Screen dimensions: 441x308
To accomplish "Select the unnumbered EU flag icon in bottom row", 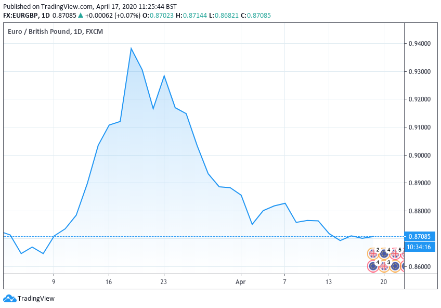I will [x=395, y=266].
